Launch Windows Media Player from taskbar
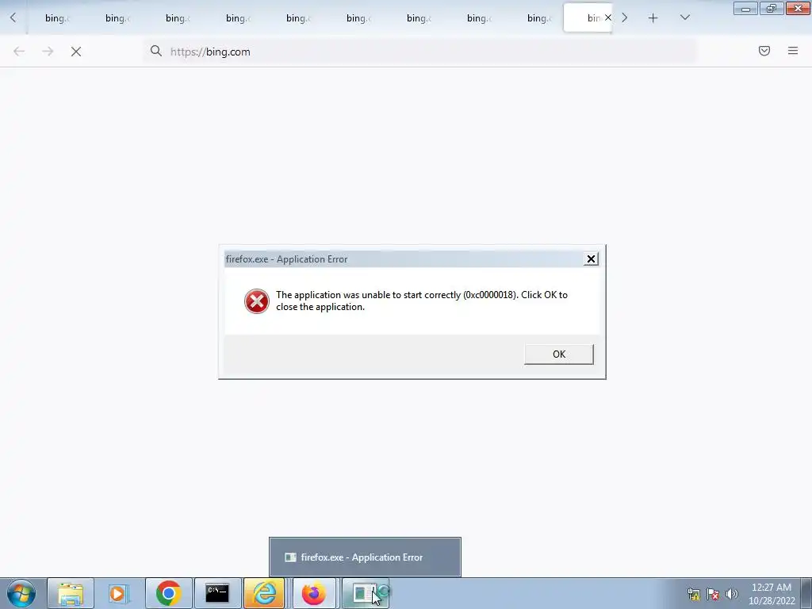The image size is (812, 609). click(119, 593)
